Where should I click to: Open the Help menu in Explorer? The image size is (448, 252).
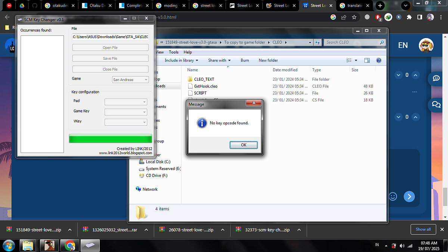click(188, 52)
